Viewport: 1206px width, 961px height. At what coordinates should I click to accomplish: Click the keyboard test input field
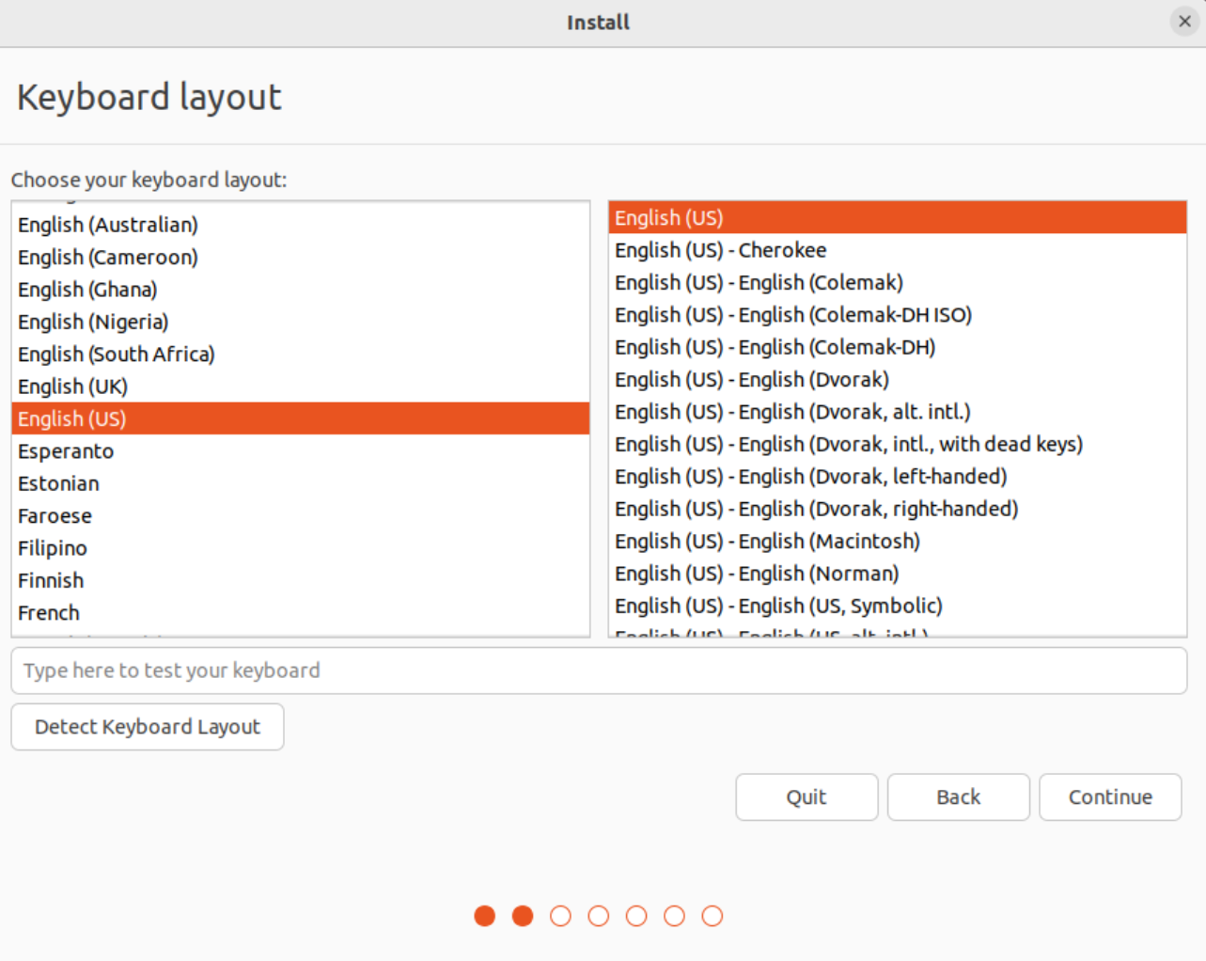tap(599, 670)
